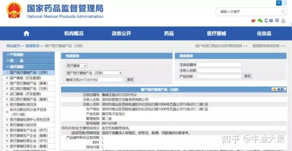This screenshot has width=292, height=151.
Task: Click the 注册人名称 input field
Action: [x=219, y=70]
